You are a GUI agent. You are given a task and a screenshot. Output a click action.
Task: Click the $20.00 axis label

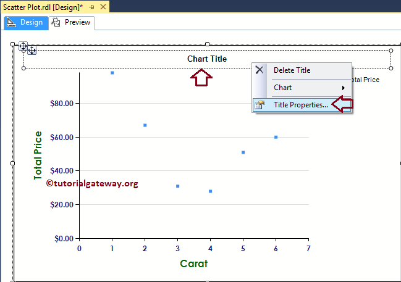click(x=62, y=205)
